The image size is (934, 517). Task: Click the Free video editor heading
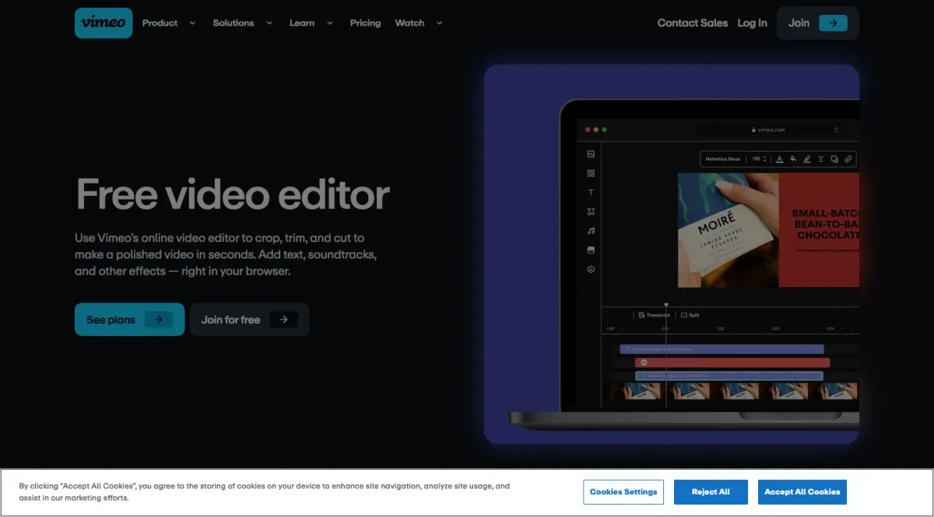[x=233, y=194]
